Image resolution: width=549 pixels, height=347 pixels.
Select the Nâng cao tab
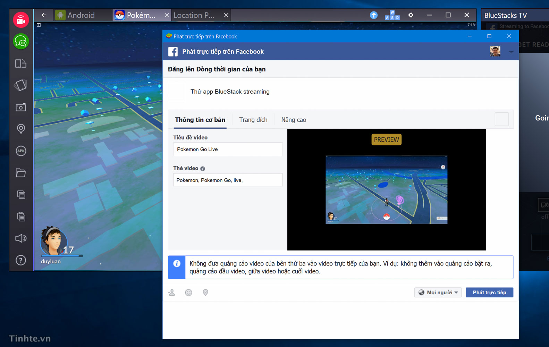294,120
